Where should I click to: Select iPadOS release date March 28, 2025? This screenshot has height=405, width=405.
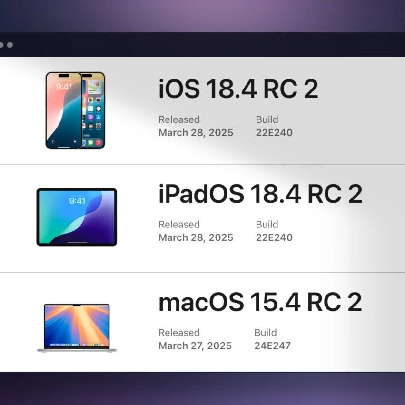coord(196,237)
